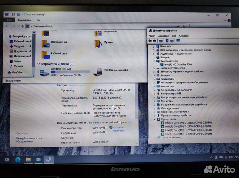Click scroll-down arrow in System window
239x178 pixels.
click(x=137, y=144)
